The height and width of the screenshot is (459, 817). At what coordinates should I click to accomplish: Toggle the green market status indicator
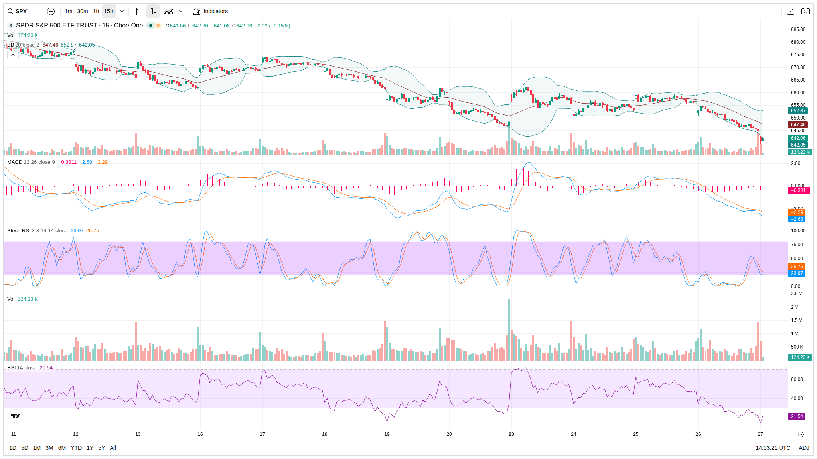coord(151,25)
